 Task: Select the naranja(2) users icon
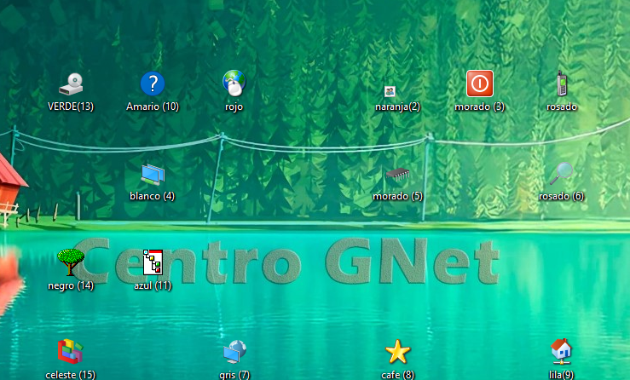tap(390, 91)
